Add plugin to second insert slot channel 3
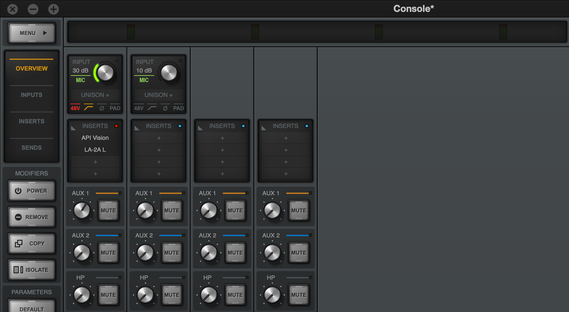Image resolution: width=569 pixels, height=312 pixels. point(222,150)
